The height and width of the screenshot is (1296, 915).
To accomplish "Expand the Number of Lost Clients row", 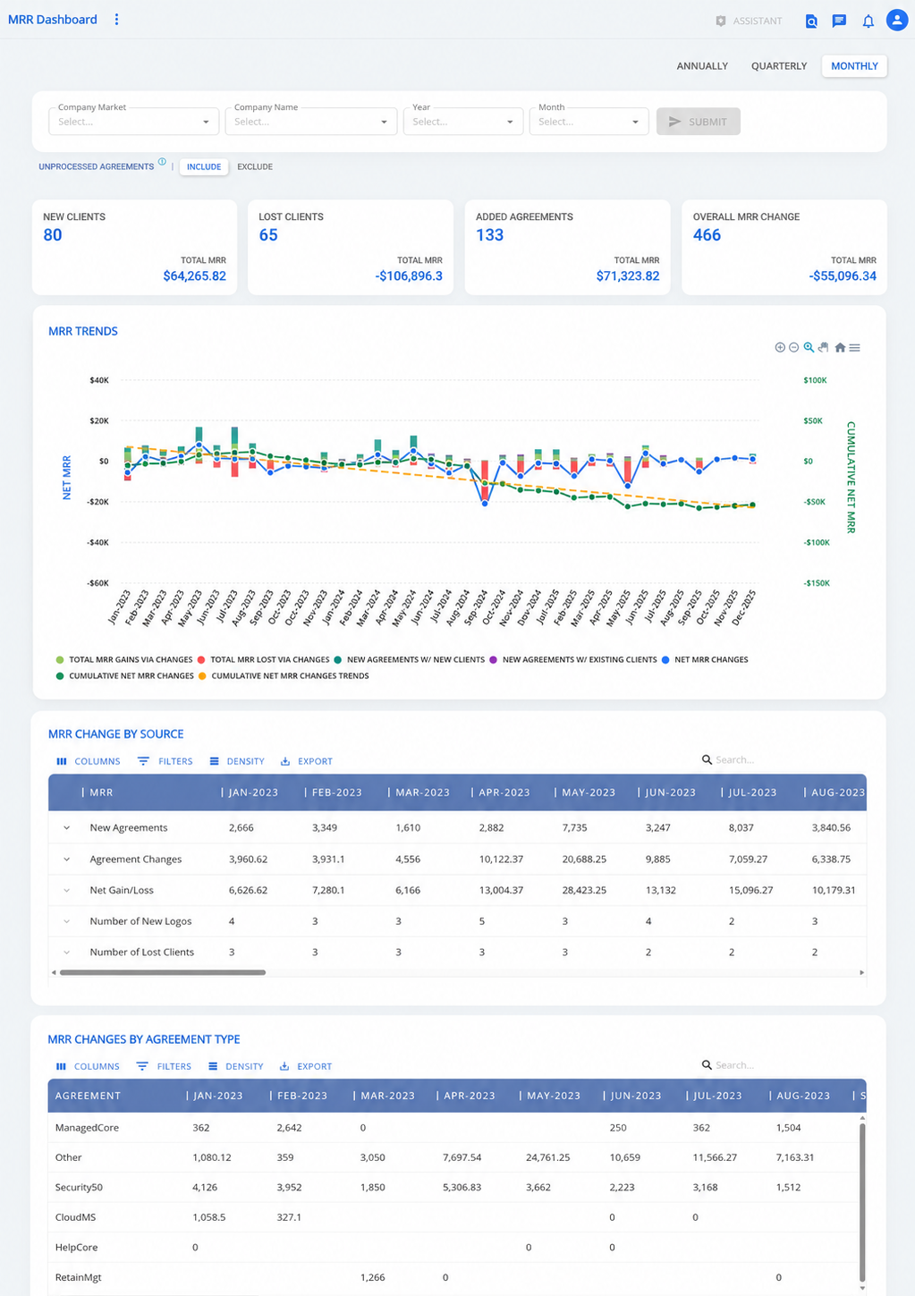I will click(66, 953).
